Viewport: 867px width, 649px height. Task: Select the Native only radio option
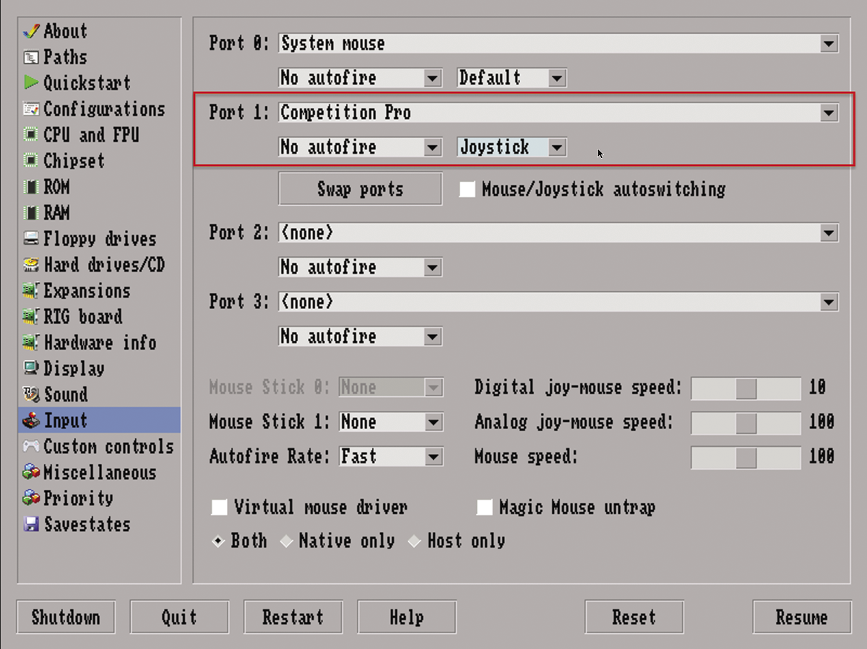coord(287,541)
